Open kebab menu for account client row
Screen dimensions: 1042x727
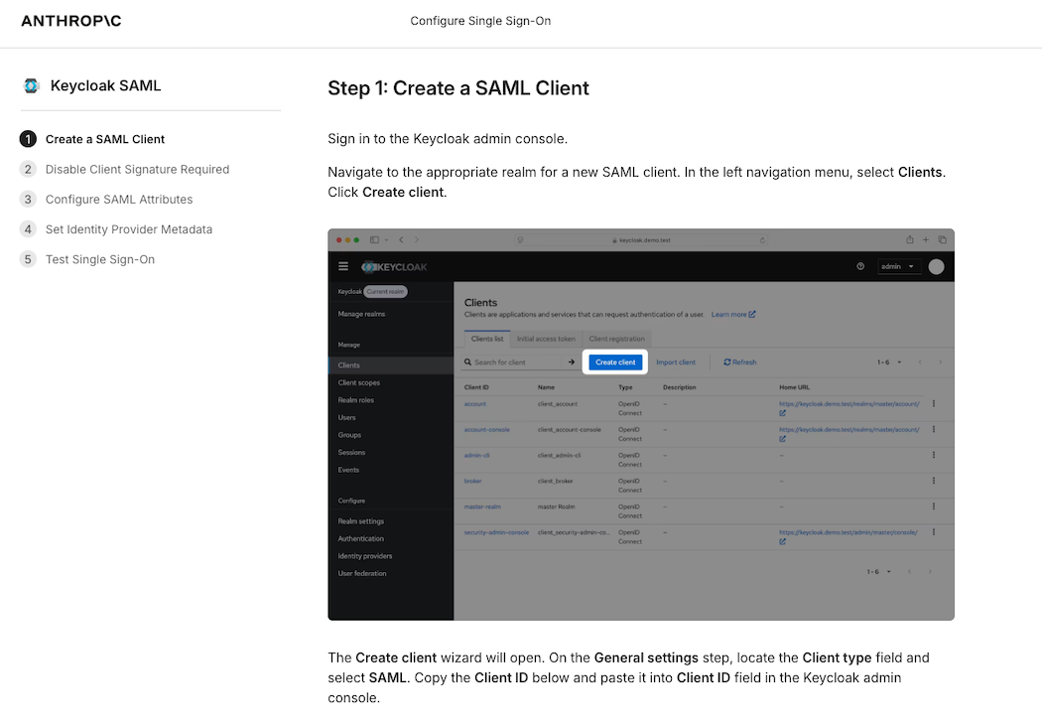point(934,404)
